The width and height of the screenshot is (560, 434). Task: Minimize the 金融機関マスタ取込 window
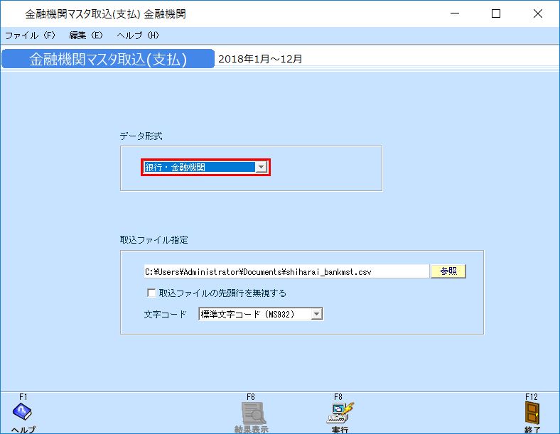coord(455,13)
